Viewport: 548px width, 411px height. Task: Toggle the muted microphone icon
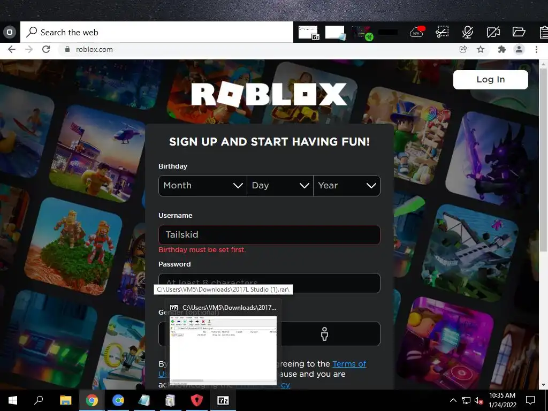click(x=467, y=32)
